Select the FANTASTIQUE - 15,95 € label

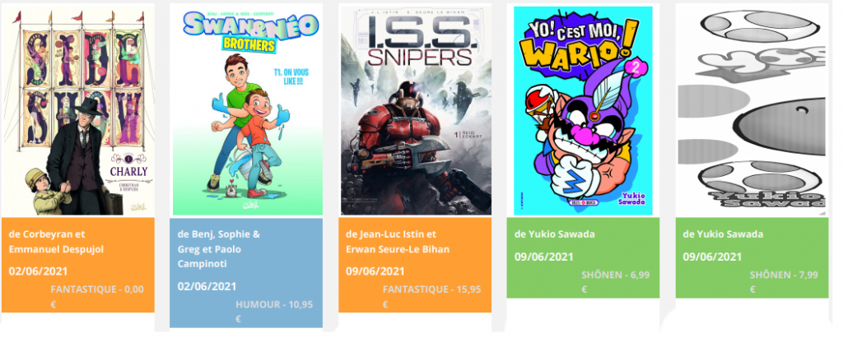(x=431, y=297)
